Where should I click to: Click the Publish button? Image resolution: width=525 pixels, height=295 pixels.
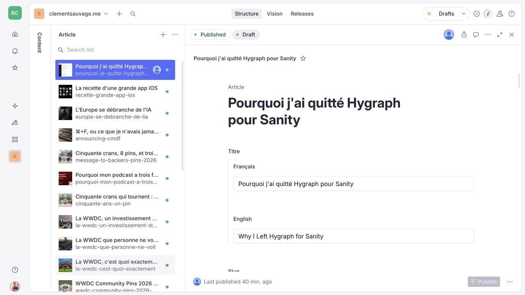pyautogui.click(x=484, y=281)
